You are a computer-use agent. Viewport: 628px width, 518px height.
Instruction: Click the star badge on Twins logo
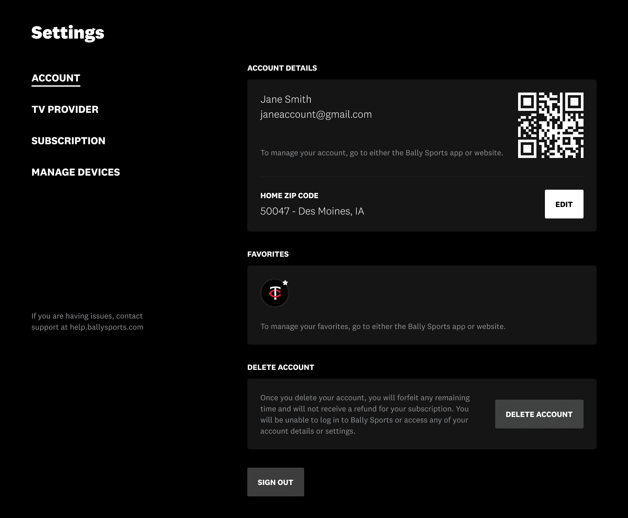coord(285,283)
